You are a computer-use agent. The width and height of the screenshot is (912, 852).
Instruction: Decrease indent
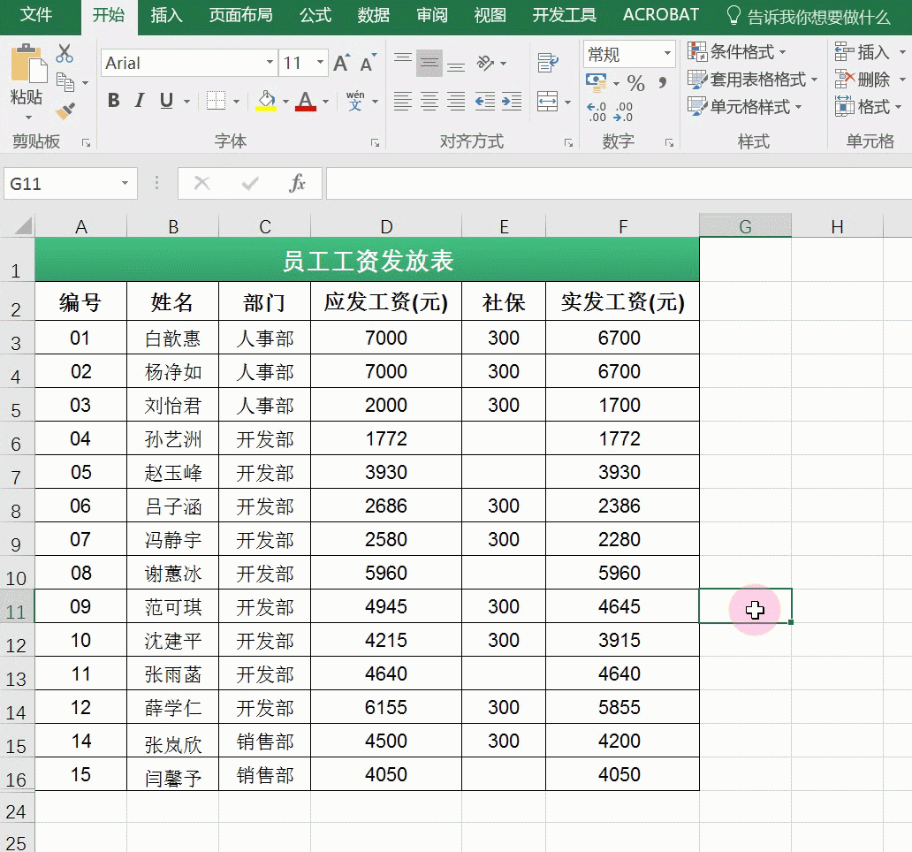click(484, 101)
